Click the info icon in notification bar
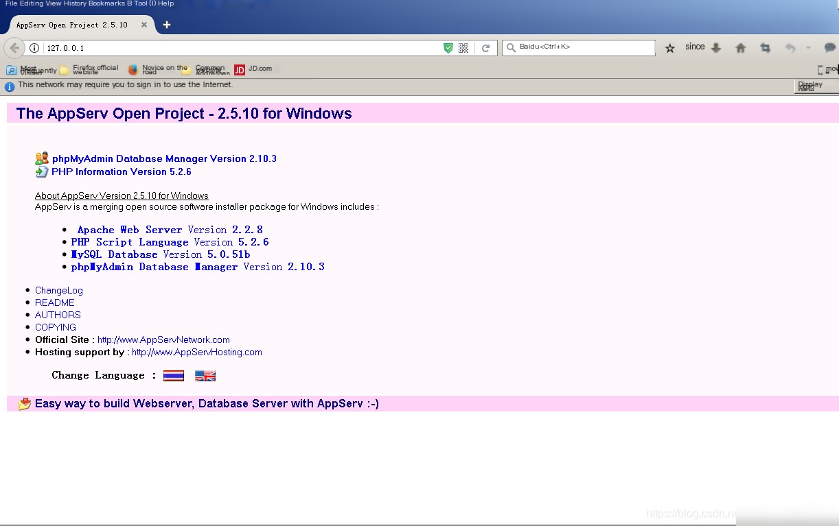The image size is (839, 526). click(x=10, y=86)
